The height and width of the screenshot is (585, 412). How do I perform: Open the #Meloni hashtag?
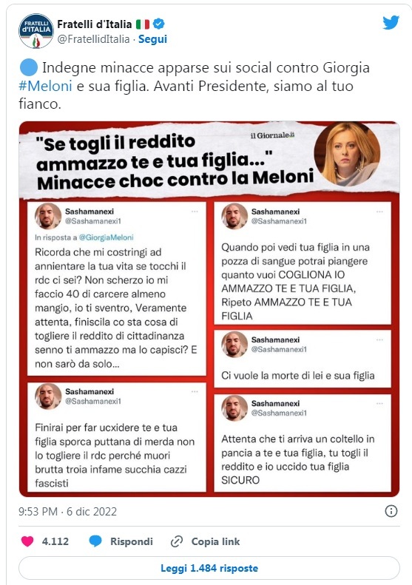[45, 87]
